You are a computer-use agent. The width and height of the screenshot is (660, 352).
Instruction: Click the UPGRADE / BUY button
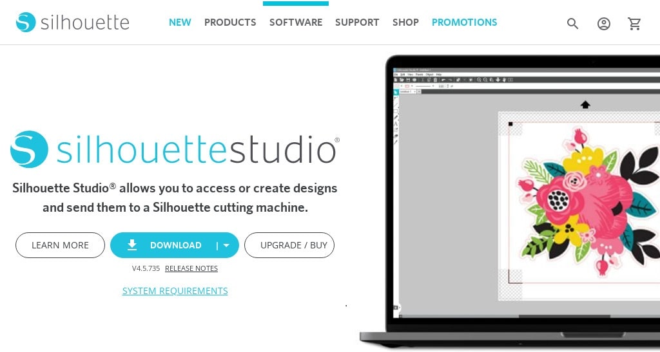pyautogui.click(x=289, y=245)
